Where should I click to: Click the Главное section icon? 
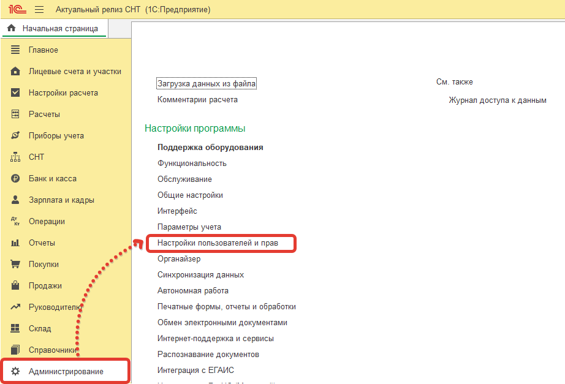pyautogui.click(x=16, y=50)
